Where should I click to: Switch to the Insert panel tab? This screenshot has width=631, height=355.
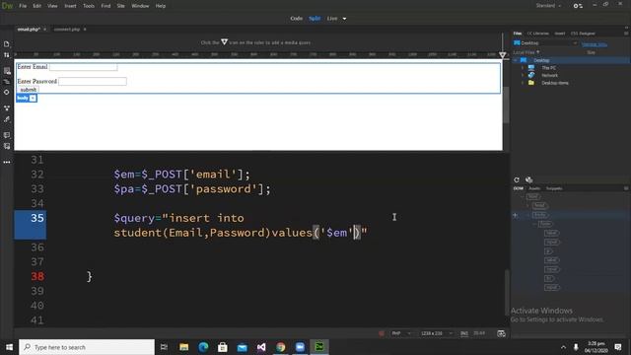coord(560,34)
